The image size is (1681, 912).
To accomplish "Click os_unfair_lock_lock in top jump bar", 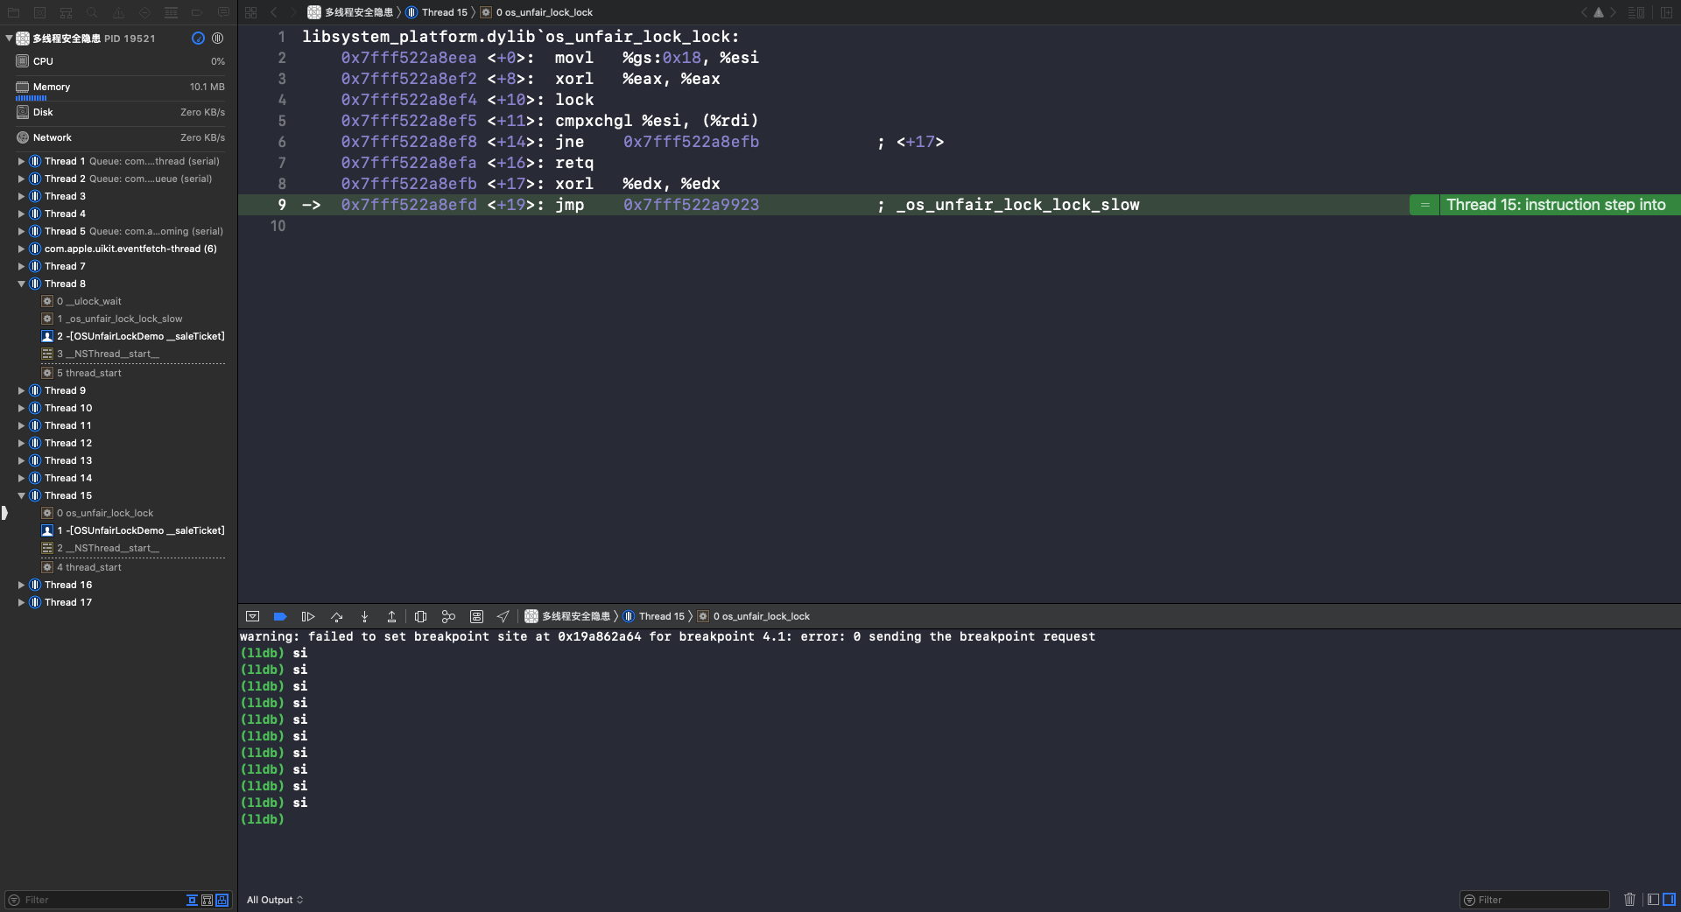I will (x=537, y=12).
